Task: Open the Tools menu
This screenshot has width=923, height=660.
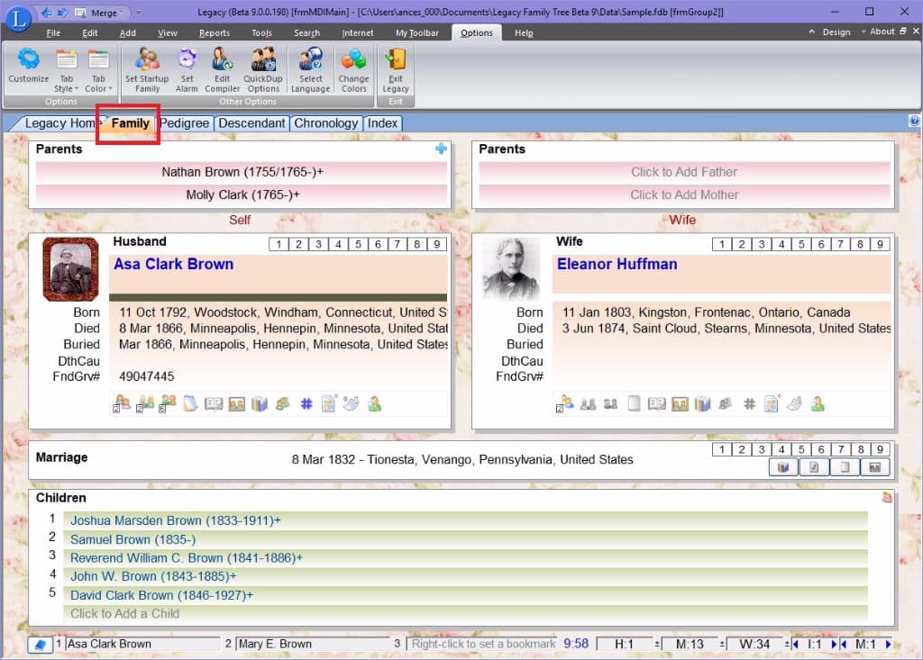Action: click(261, 33)
